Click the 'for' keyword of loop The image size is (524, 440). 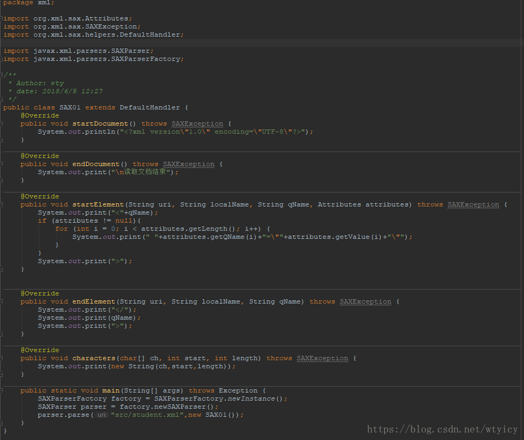[61, 229]
